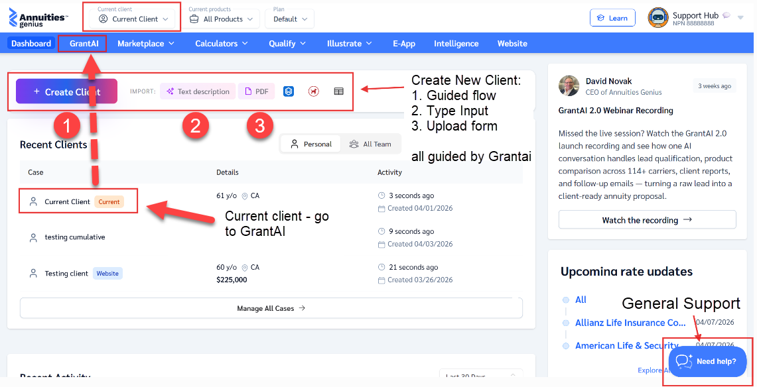This screenshot has height=387, width=757.
Task: Click the Details column header
Action: pyautogui.click(x=228, y=172)
